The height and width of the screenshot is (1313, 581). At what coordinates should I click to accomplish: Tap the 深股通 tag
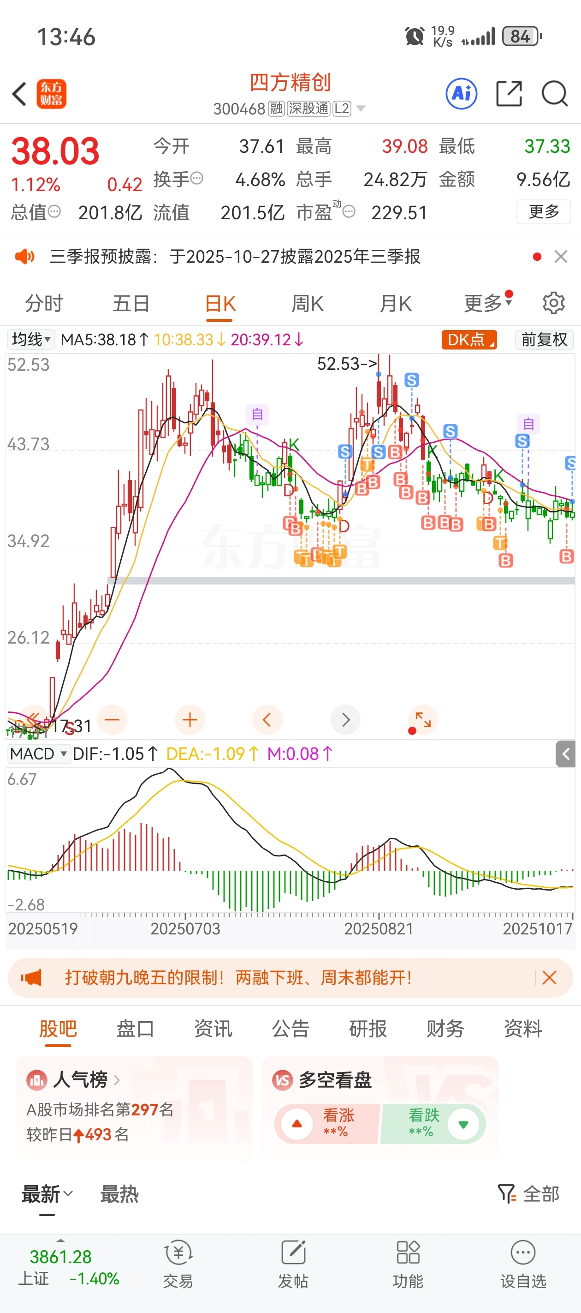pos(308,108)
